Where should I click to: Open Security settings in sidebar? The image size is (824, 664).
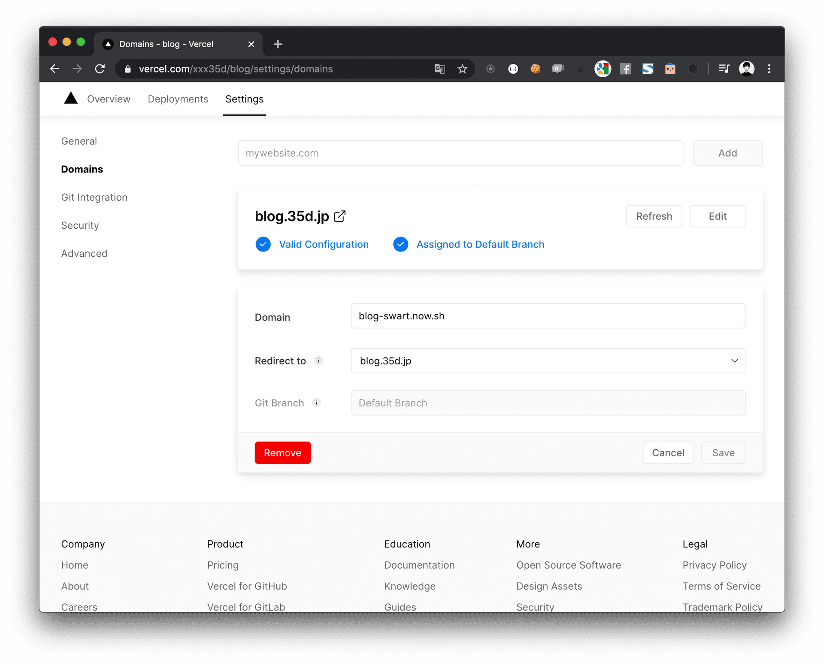(x=80, y=225)
